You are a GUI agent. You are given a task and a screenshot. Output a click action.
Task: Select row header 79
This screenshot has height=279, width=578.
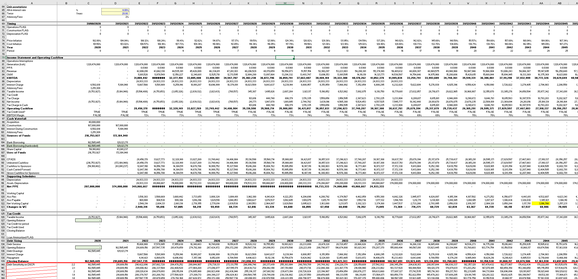coord(3,57)
